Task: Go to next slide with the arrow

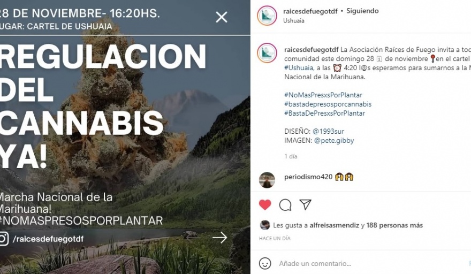Action: (x=220, y=238)
